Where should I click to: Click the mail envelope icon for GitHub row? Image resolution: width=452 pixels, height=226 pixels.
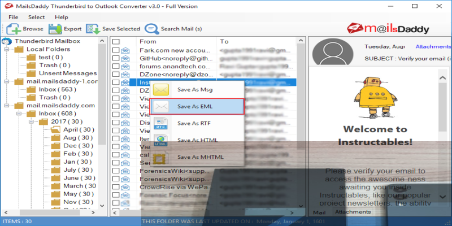click(125, 59)
